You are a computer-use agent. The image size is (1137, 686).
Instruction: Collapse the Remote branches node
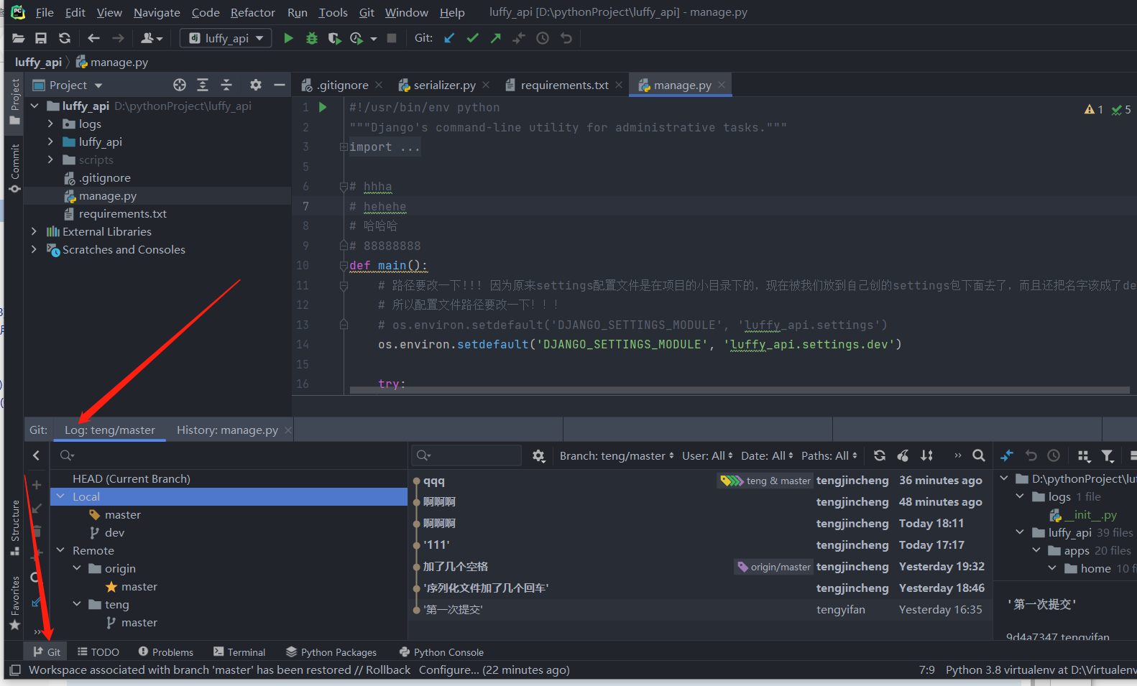coord(60,550)
